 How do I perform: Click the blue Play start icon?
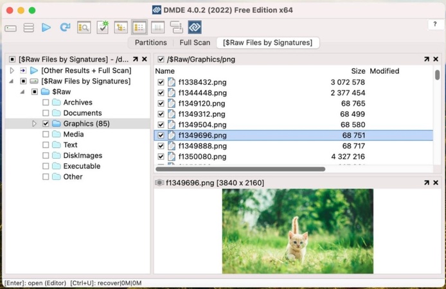pos(46,28)
